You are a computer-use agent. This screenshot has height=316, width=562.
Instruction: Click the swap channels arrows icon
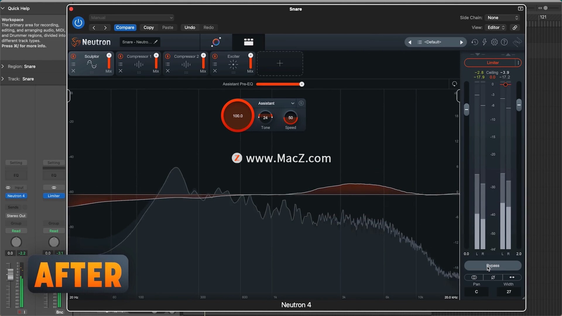[x=512, y=277]
